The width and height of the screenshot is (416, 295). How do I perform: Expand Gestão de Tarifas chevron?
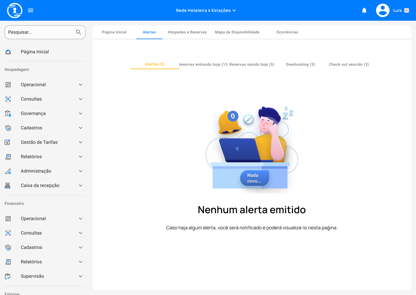pos(81,142)
